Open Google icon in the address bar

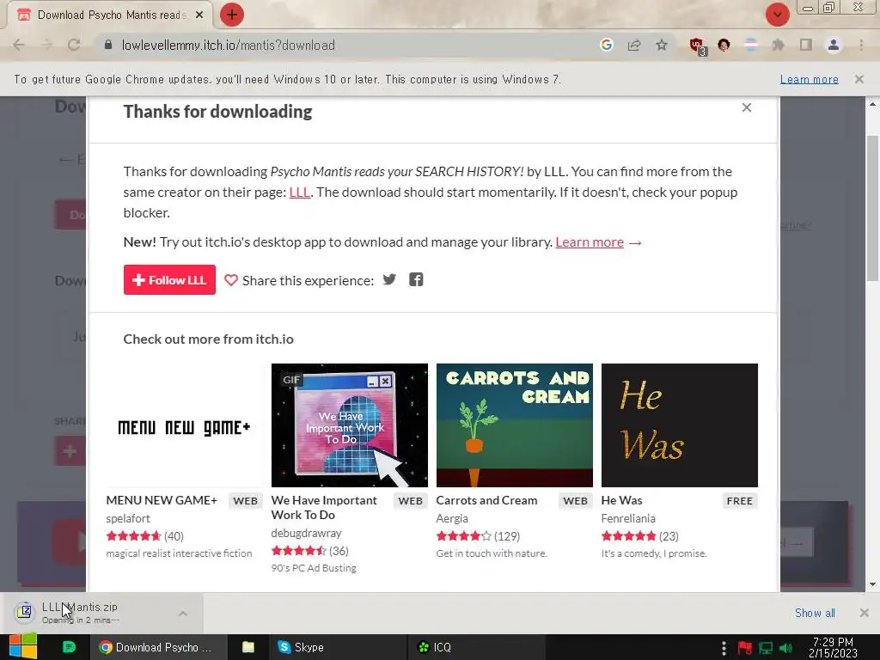click(x=606, y=45)
